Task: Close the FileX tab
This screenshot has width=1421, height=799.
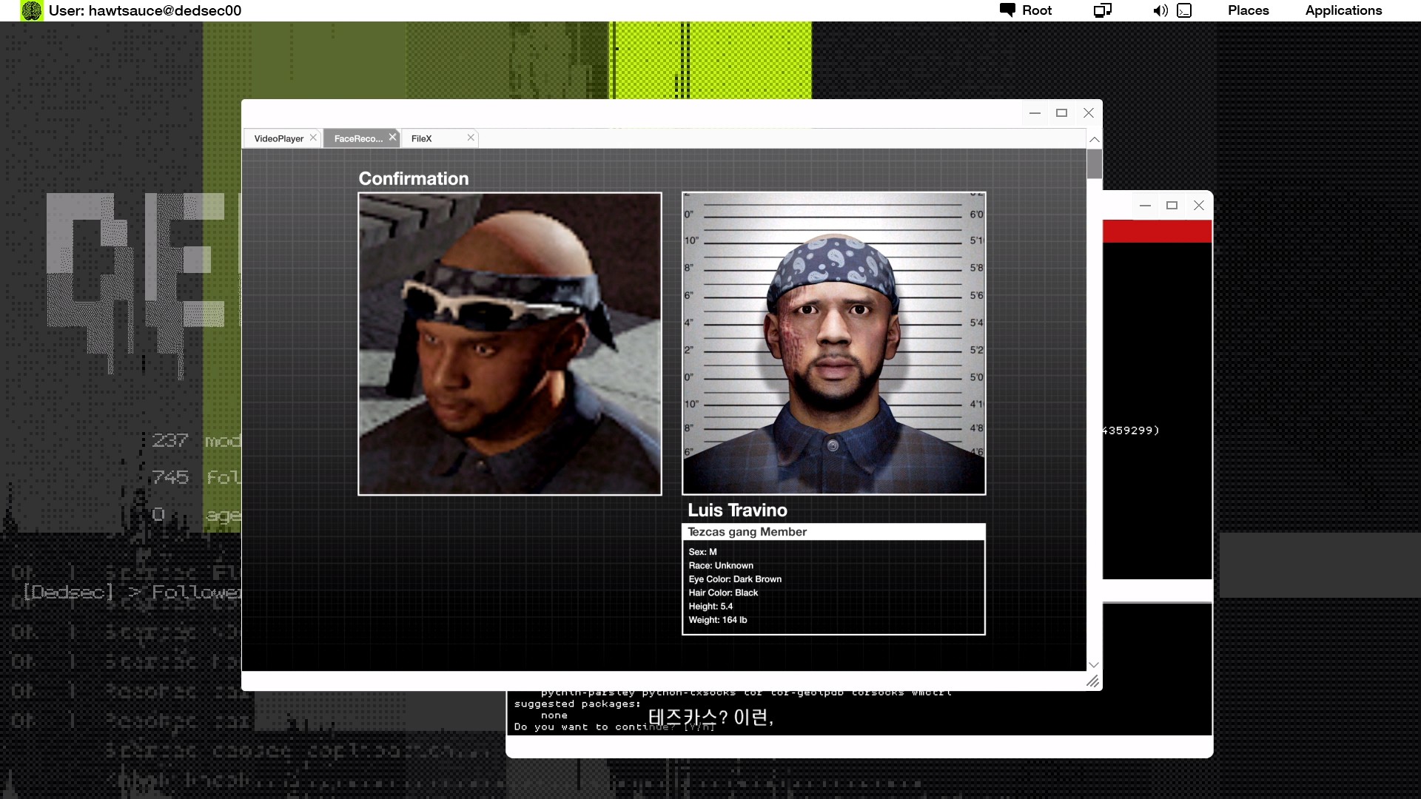Action: [470, 138]
